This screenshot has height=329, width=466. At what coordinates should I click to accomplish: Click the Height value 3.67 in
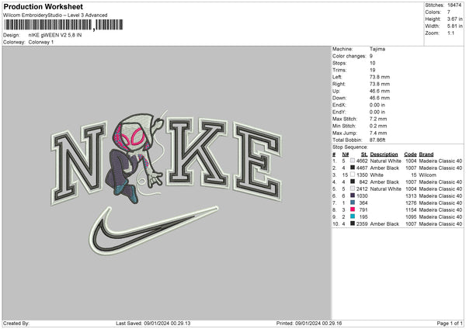(454, 19)
